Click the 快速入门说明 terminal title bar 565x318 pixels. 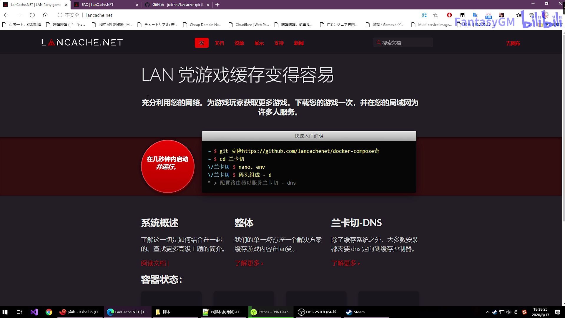pos(309,136)
